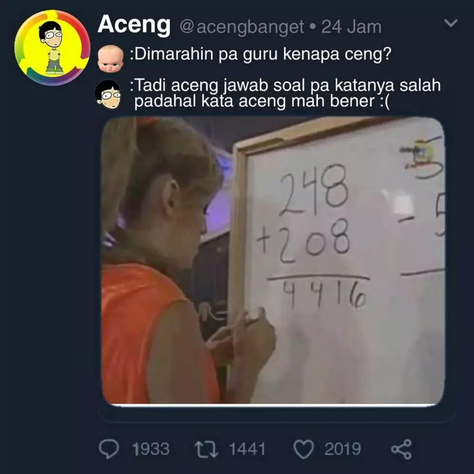Viewport: 474px width, 474px height.
Task: Open Aceng's rainbow-ringed profile avatar
Action: (52, 48)
